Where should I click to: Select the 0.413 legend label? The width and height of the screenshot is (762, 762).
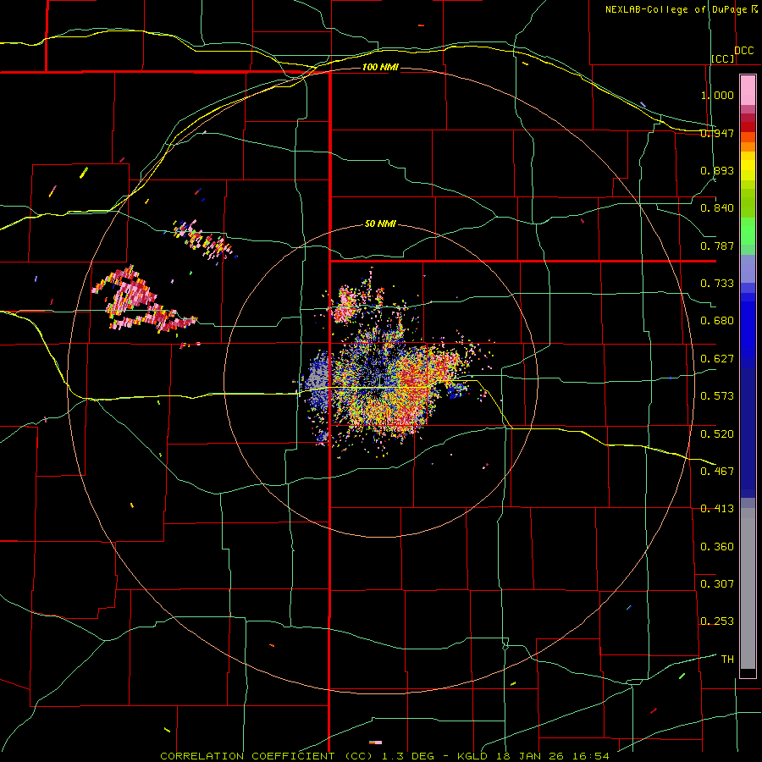tap(717, 509)
